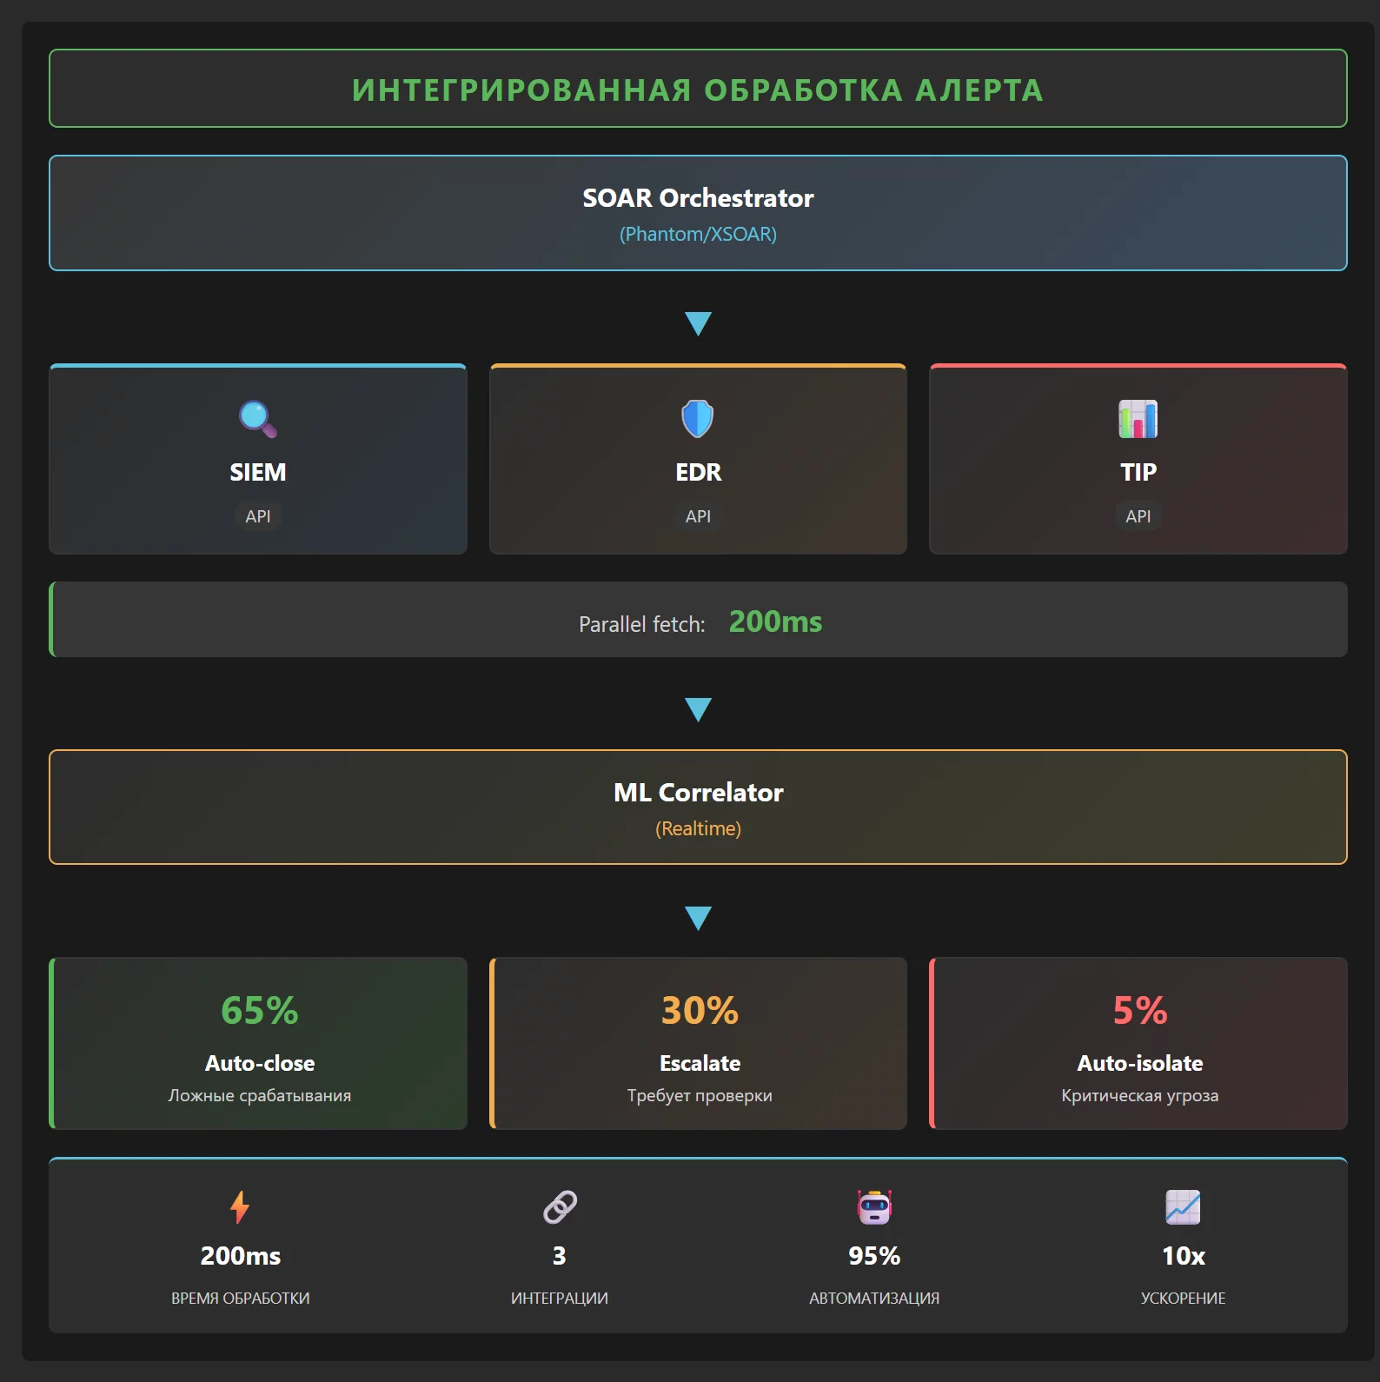The width and height of the screenshot is (1380, 1382).
Task: Open the SOAR Orchestrator block
Action: click(x=698, y=213)
